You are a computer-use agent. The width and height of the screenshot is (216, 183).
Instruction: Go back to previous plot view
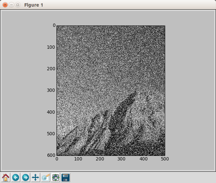(x=16, y=177)
